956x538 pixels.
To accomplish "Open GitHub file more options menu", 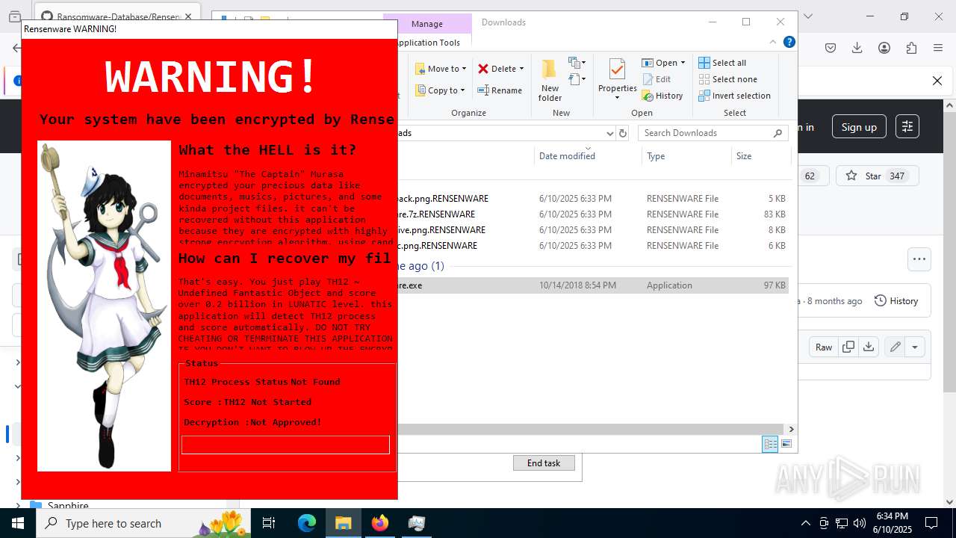I will [x=919, y=259].
